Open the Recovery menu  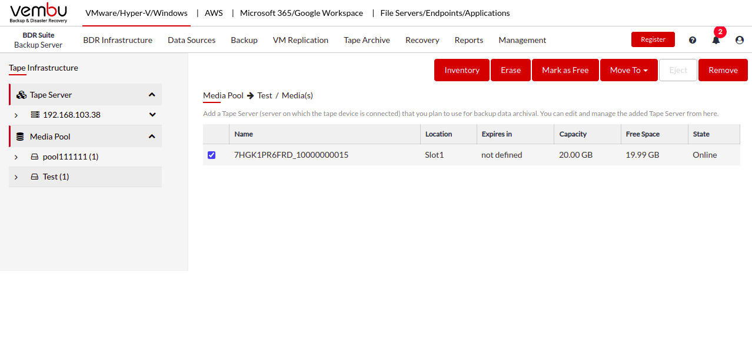click(x=422, y=40)
